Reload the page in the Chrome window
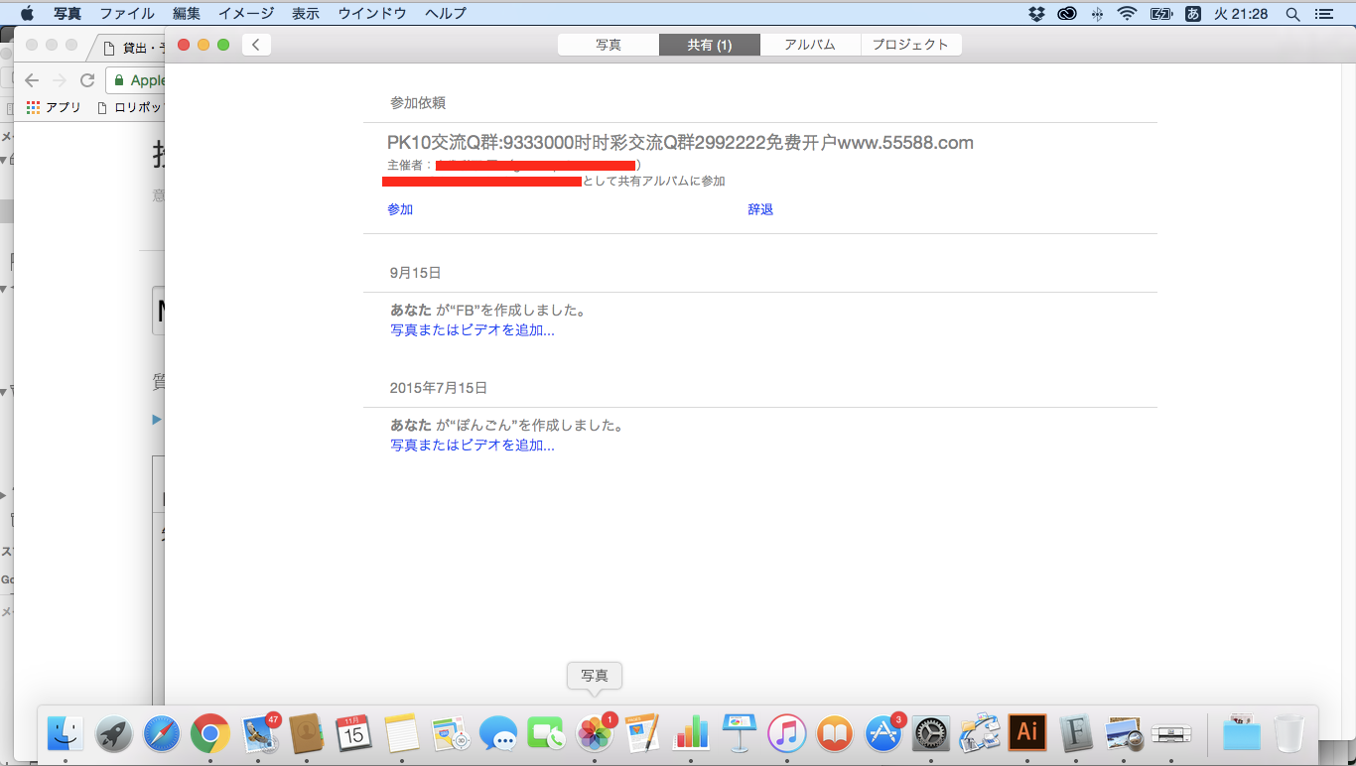The height and width of the screenshot is (766, 1356). [x=87, y=80]
